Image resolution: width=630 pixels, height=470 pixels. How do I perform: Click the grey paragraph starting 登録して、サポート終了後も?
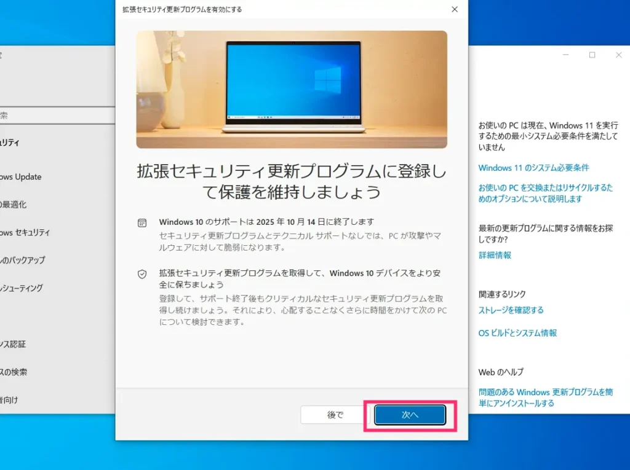coord(303,310)
